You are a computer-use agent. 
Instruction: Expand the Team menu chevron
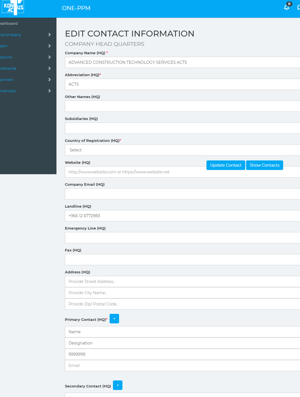[49, 46]
